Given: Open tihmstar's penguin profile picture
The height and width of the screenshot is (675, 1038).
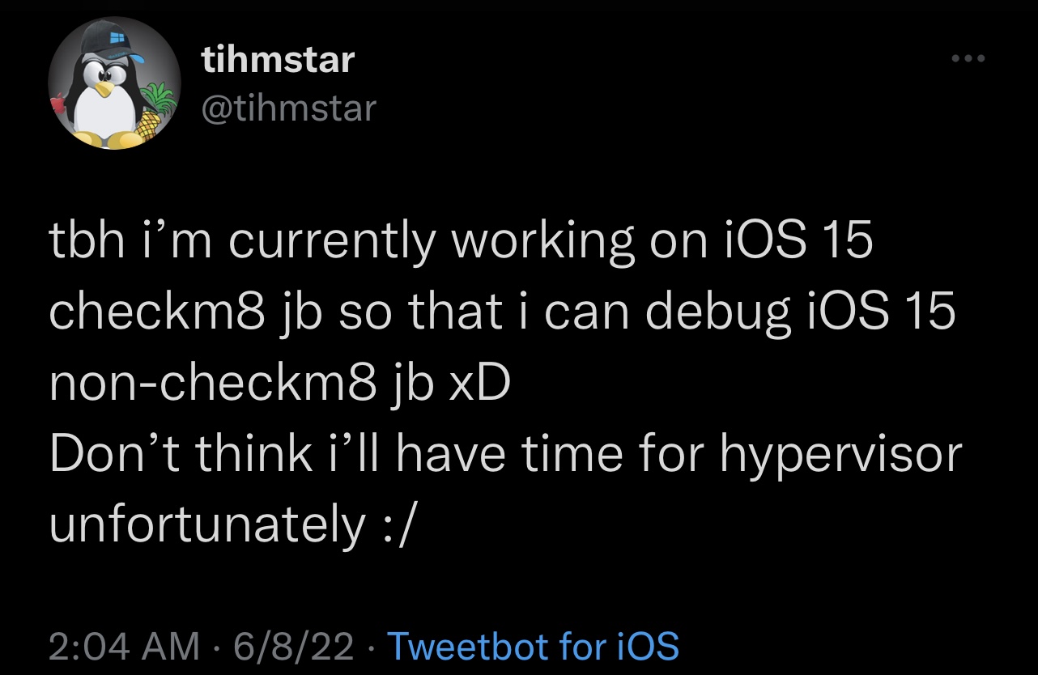Looking at the screenshot, I should pos(113,83).
